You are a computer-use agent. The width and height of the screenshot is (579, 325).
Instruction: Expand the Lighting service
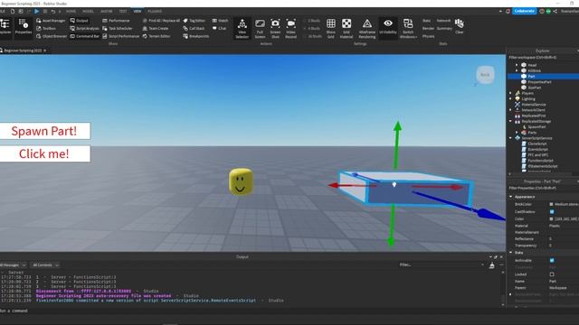510,98
